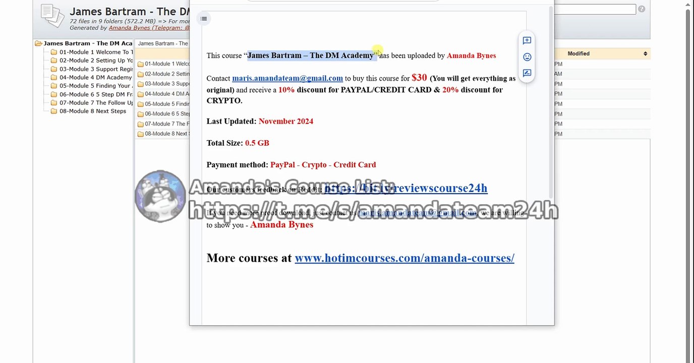This screenshot has height=363, width=694.
Task: Click the help question mark icon
Action: [642, 9]
